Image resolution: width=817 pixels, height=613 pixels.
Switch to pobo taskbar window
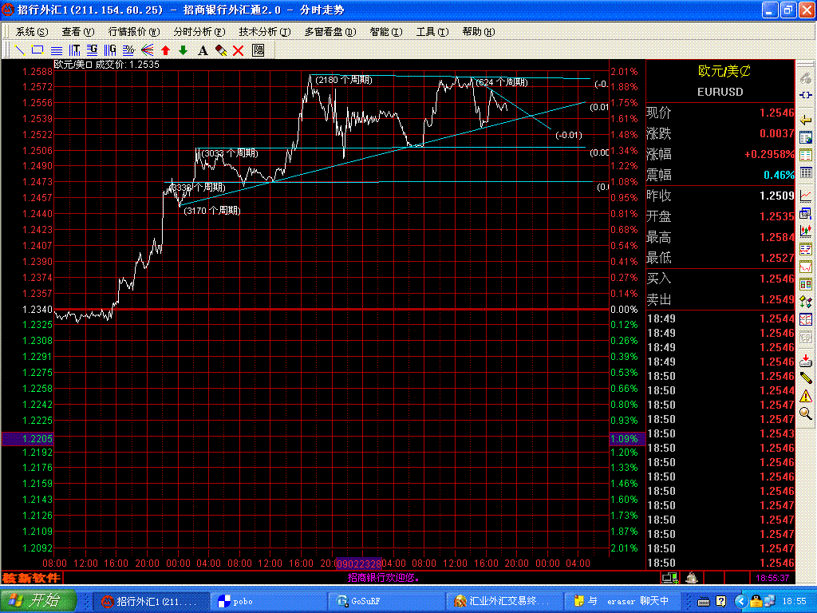(269, 601)
